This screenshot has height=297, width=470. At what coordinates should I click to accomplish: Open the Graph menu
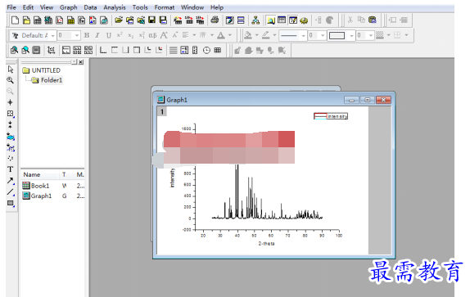tap(68, 7)
